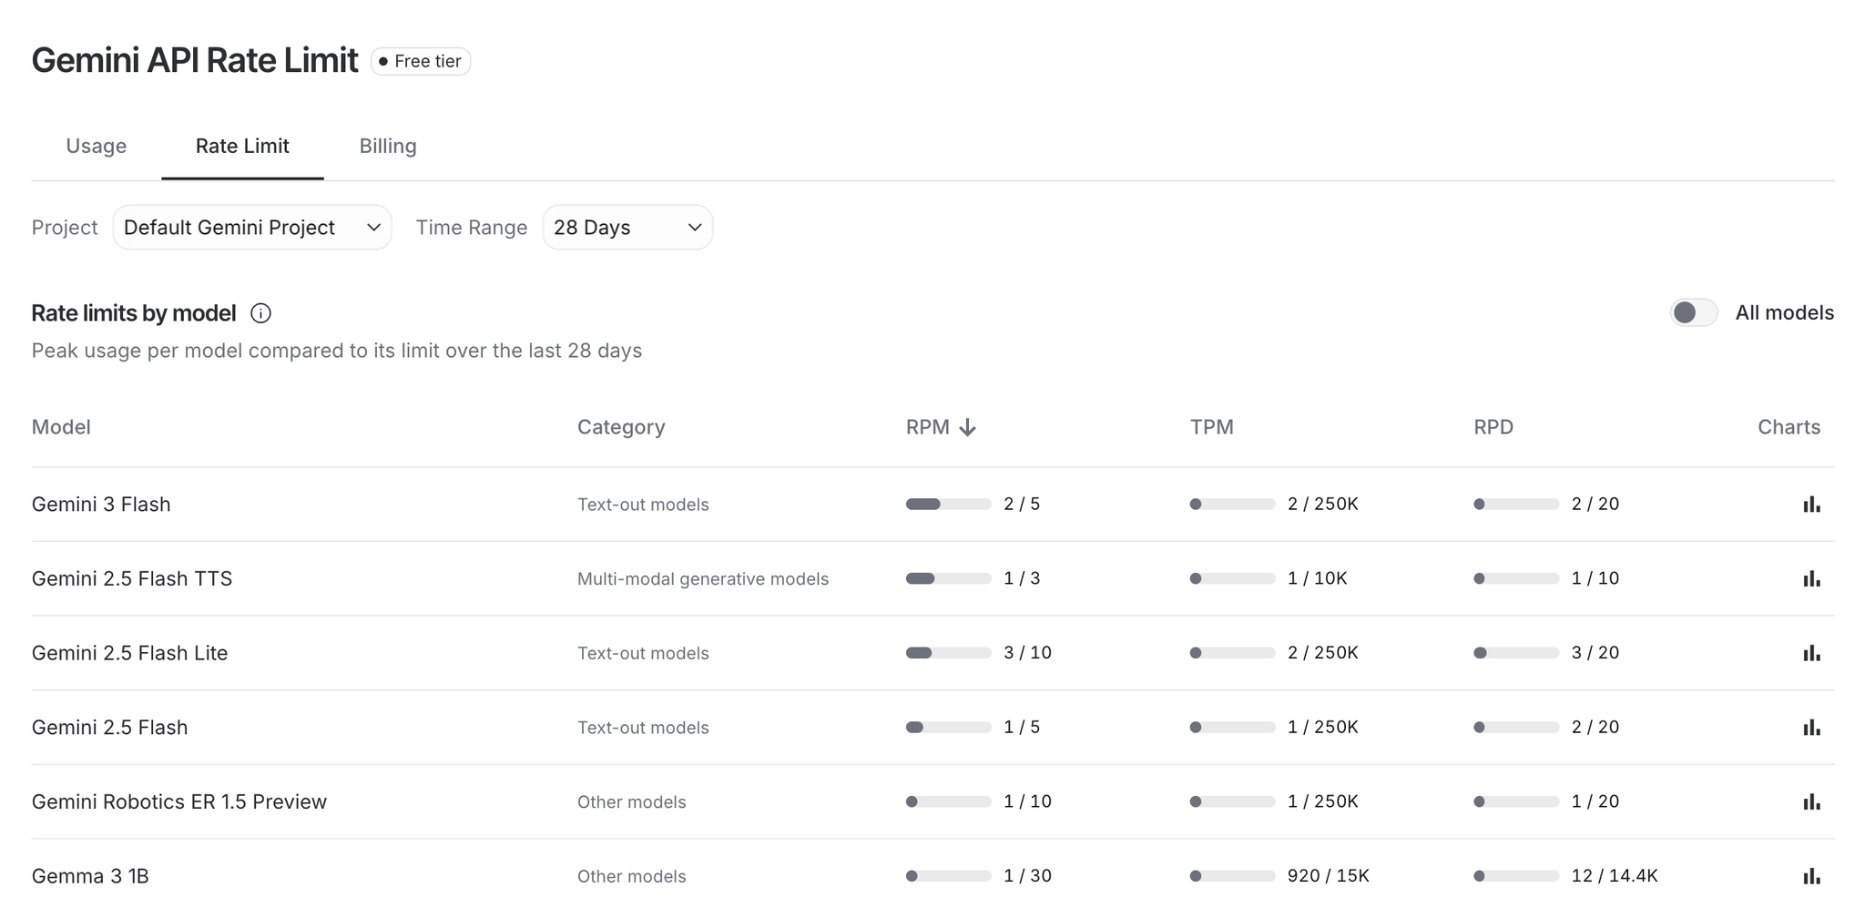Open the Default Gemini Project dropdown
The width and height of the screenshot is (1865, 908).
(x=252, y=228)
